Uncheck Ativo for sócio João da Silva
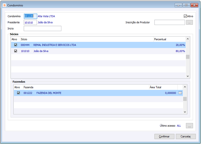The width and height of the screenshot is (201, 144). pyautogui.click(x=16, y=51)
